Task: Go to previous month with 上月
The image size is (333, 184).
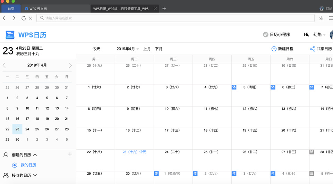Action: click(x=147, y=49)
